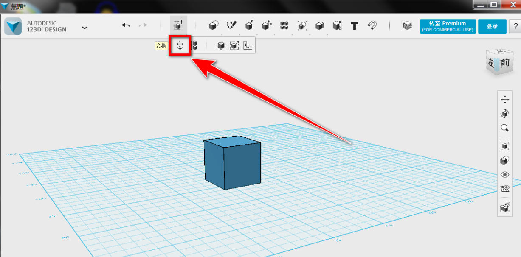Select the Ruler tool in submenu
The width and height of the screenshot is (521, 257).
point(248,45)
